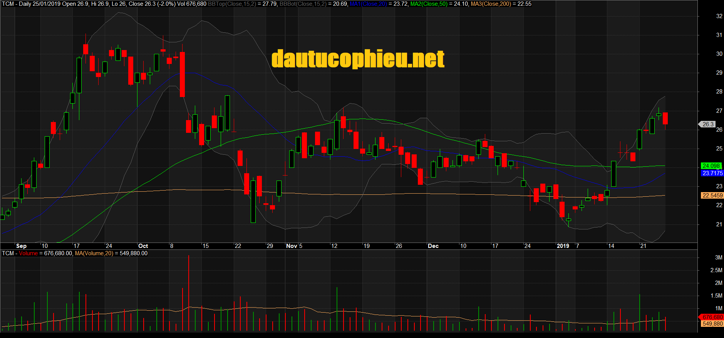Image resolution: width=724 pixels, height=338 pixels.
Task: Click the Vol 676,680 header value
Action: click(192, 4)
